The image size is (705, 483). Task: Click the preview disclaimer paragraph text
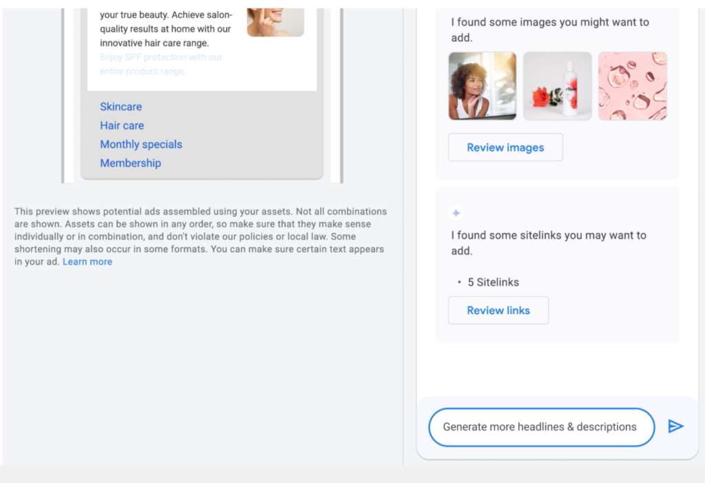click(x=200, y=236)
